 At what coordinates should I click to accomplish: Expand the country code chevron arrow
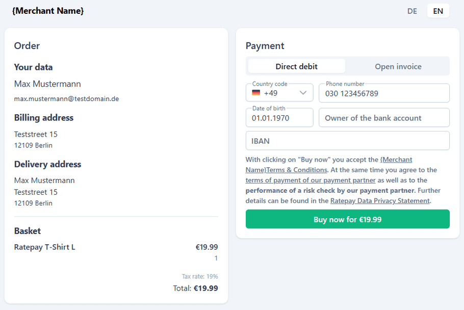tap(303, 93)
